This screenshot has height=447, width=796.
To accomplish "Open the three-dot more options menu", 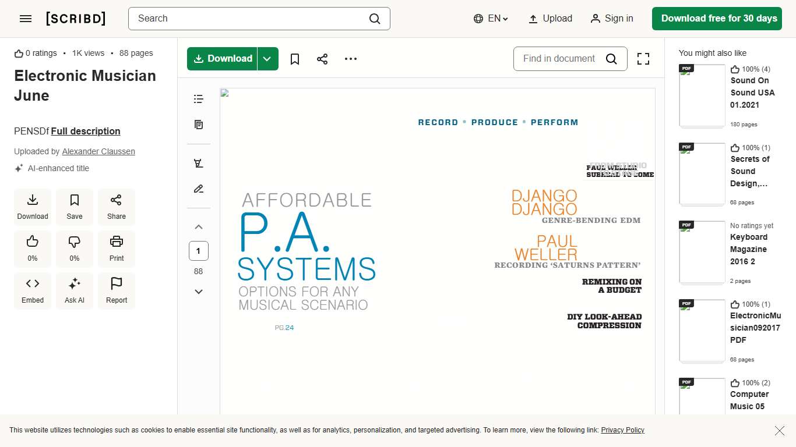I will [x=350, y=59].
